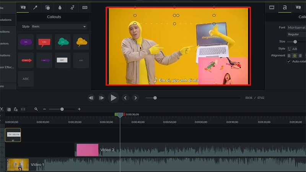
Task: Open visual properties filmstrip tab
Action: point(272,8)
